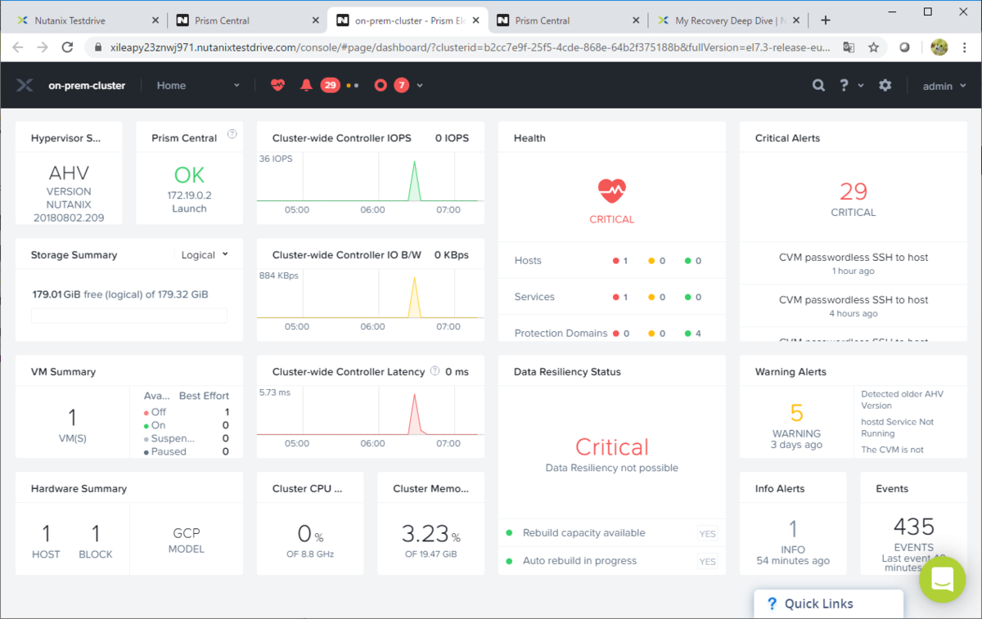
Task: Open the Logical storage view dropdown
Action: pyautogui.click(x=205, y=255)
